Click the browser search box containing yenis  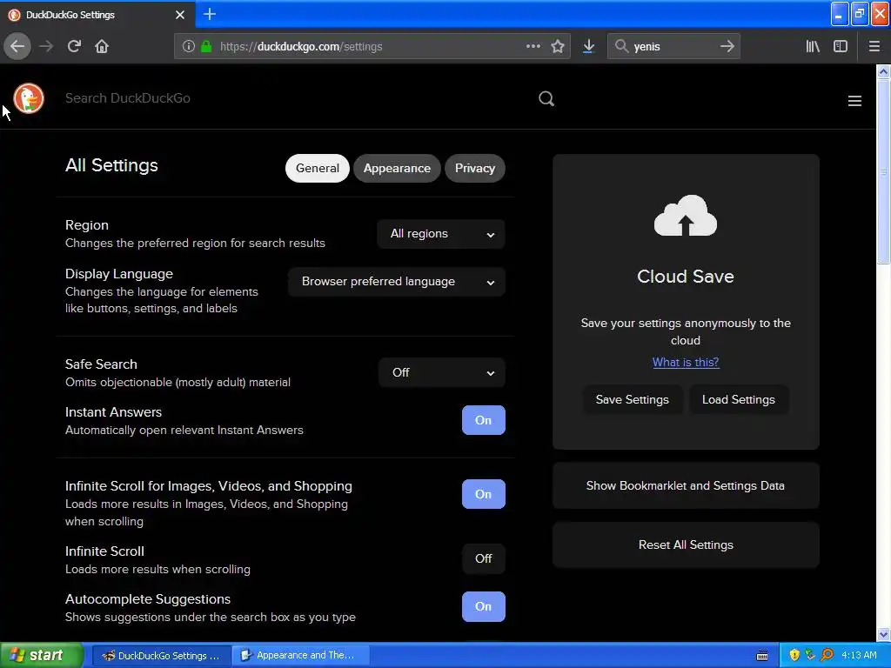[673, 47]
